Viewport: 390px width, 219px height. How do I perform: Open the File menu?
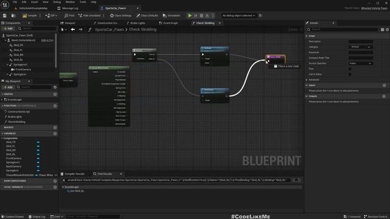click(15, 2)
